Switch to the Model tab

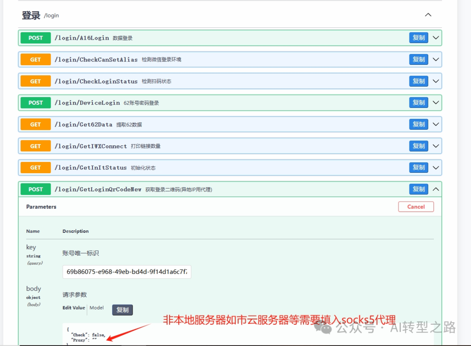click(96, 308)
